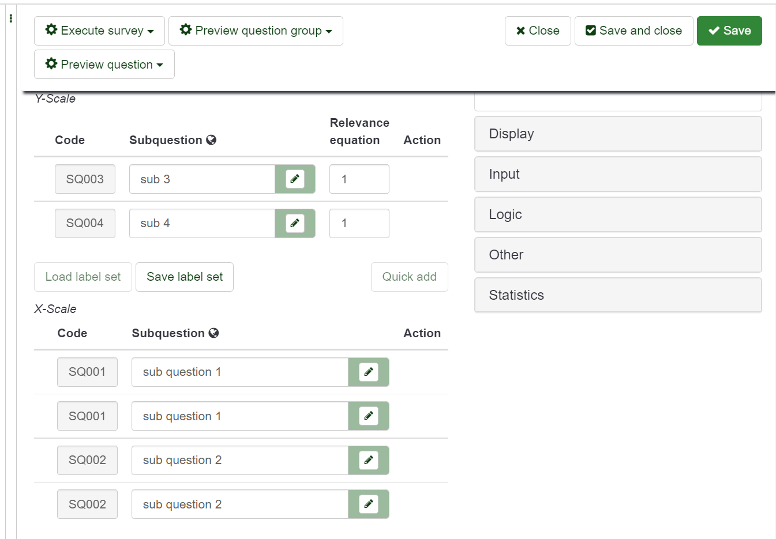Click the pencil edit icon for sub 3
This screenshot has height=539, width=776.
click(x=295, y=179)
